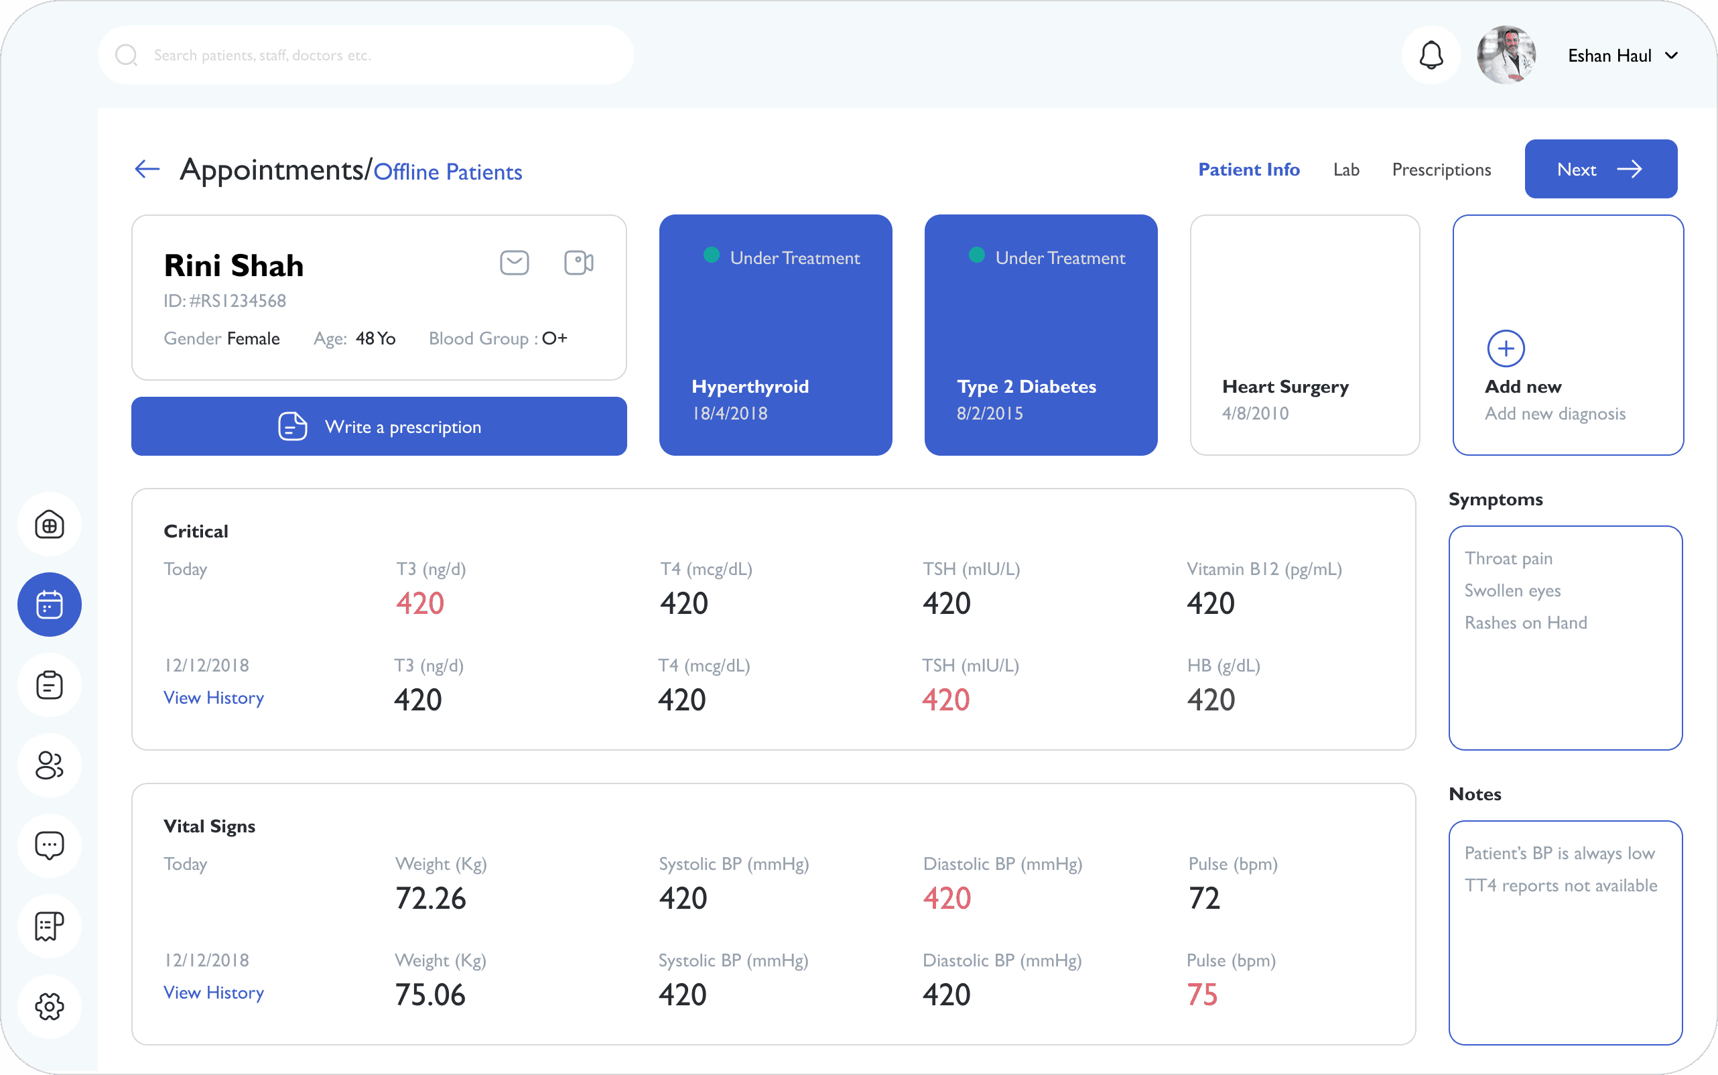Start video call with Rini Shah
This screenshot has height=1075, width=1718.
[579, 262]
